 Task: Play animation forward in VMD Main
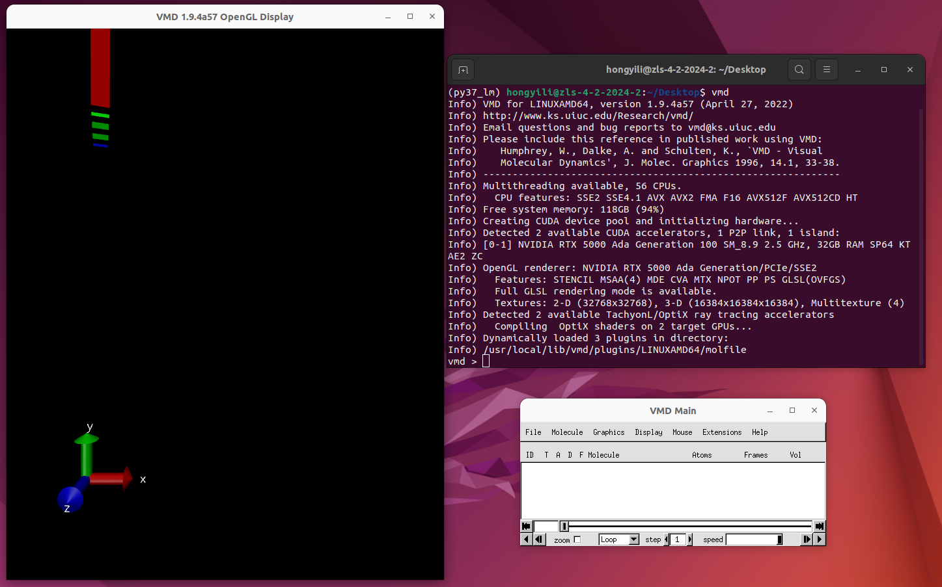pos(820,539)
